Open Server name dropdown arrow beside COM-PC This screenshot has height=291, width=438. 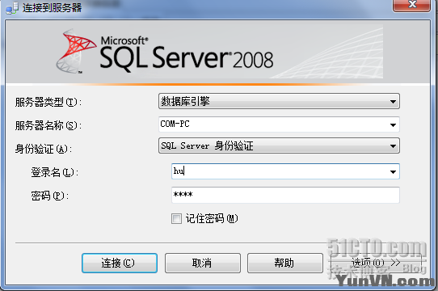(x=393, y=124)
